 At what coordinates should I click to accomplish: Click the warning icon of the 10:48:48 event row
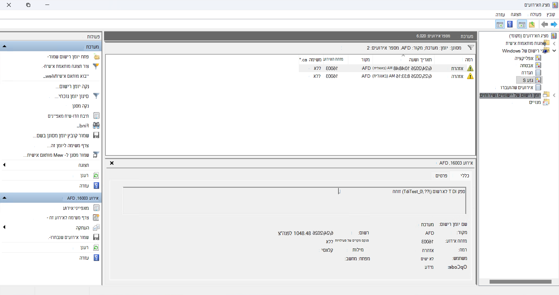point(470,68)
